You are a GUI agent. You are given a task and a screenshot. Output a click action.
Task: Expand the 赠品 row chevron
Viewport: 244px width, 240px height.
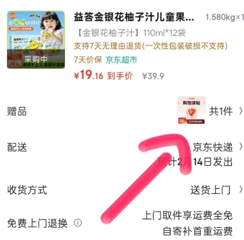click(x=240, y=111)
